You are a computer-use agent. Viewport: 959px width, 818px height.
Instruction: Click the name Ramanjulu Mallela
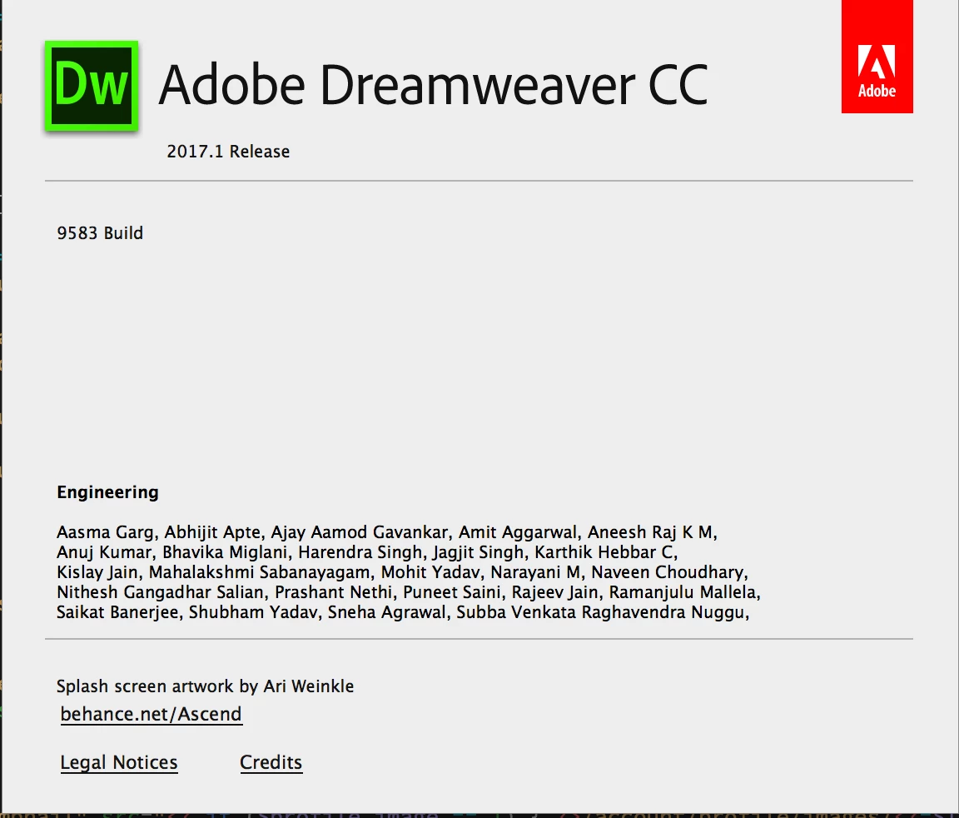coord(683,592)
